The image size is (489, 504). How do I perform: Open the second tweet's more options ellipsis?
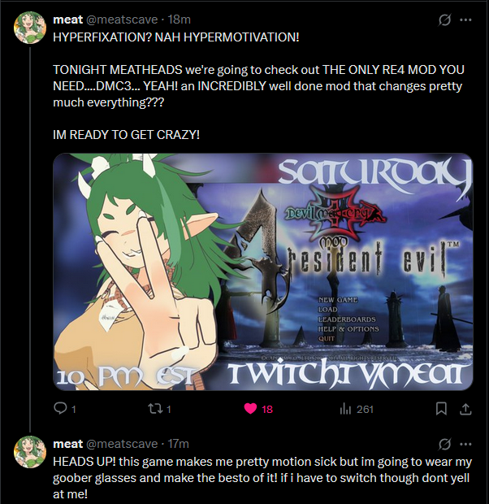tap(465, 444)
